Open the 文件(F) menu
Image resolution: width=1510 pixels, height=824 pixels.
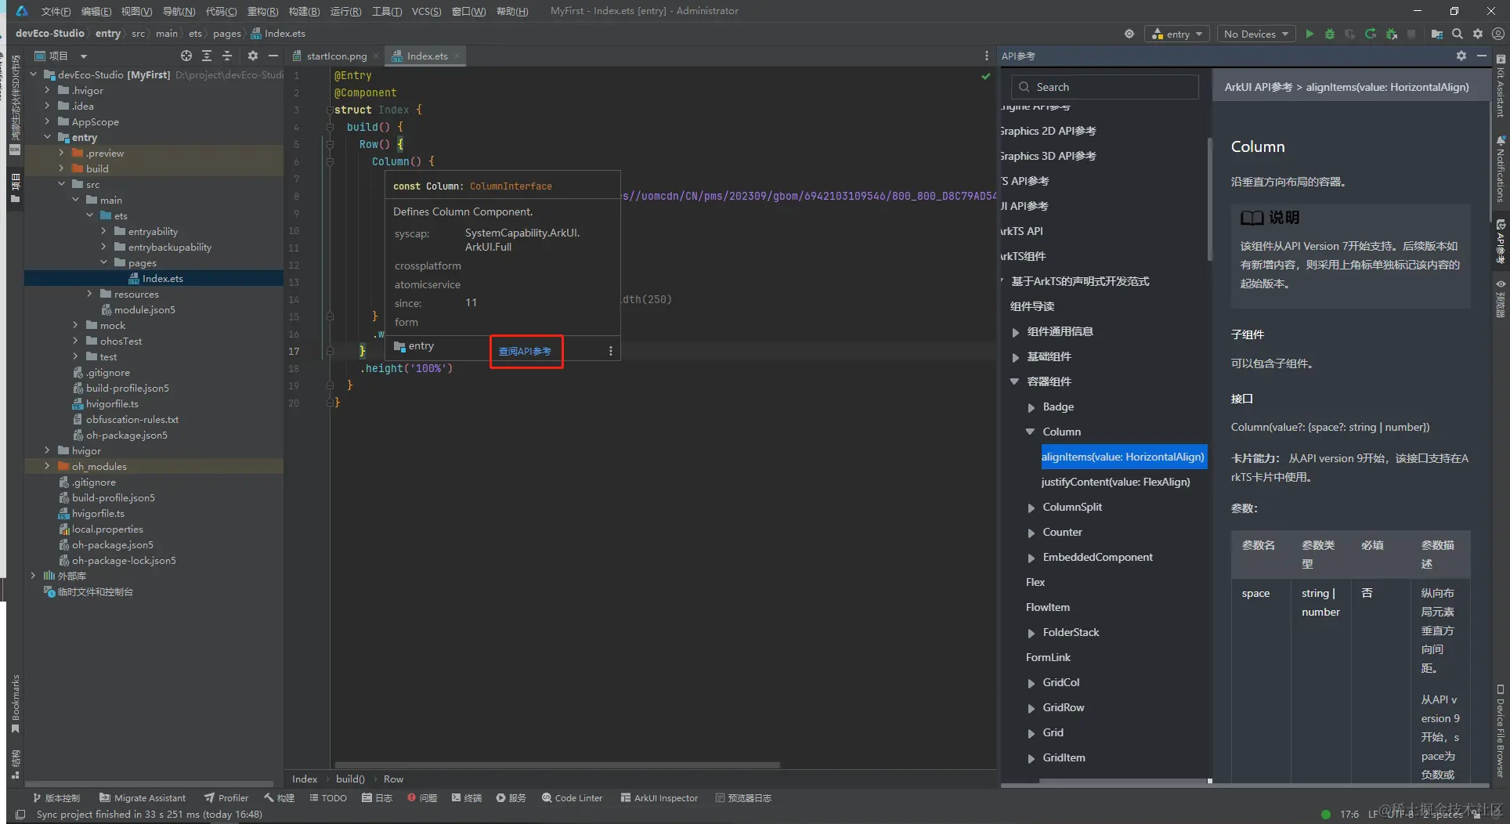pos(56,11)
